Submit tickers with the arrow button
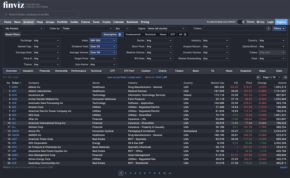The height and width of the screenshot is (178, 290). [268, 28]
